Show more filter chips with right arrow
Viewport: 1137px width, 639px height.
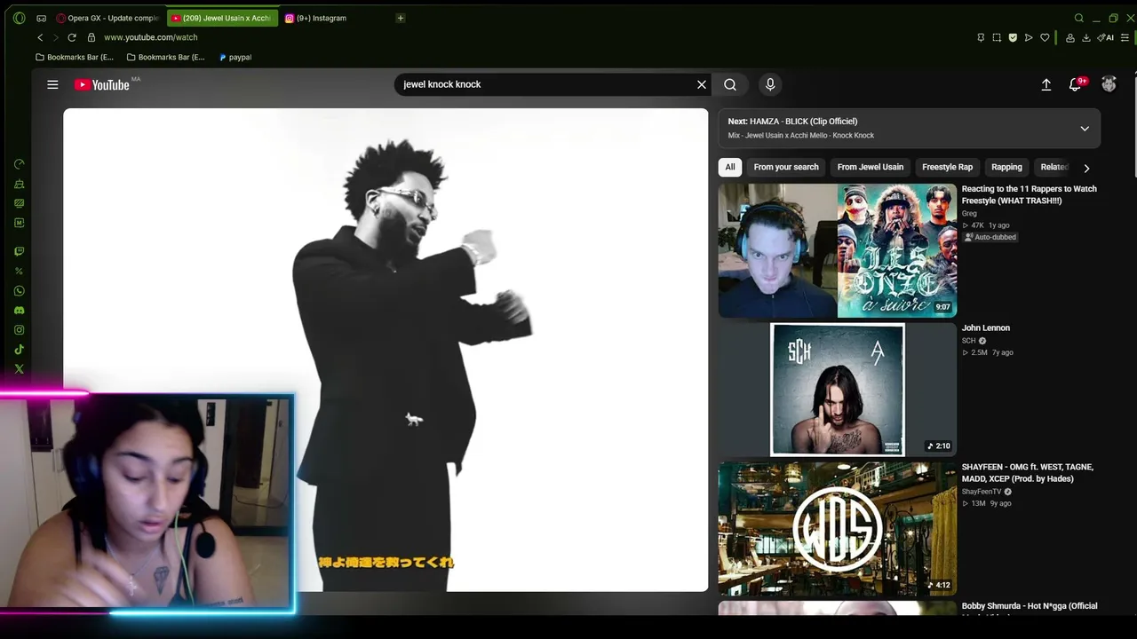click(1086, 168)
